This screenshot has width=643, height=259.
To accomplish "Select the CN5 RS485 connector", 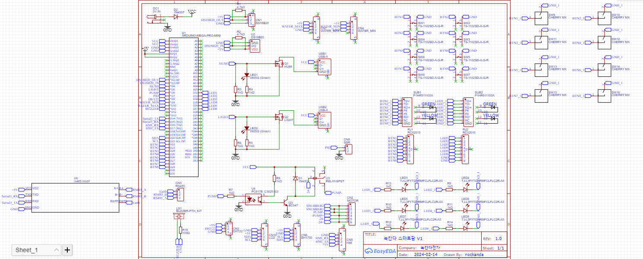I will click(x=180, y=194).
